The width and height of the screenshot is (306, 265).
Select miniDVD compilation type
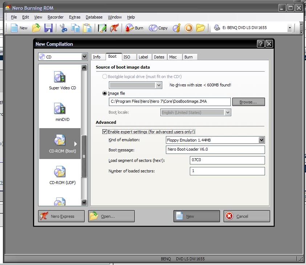(62, 112)
